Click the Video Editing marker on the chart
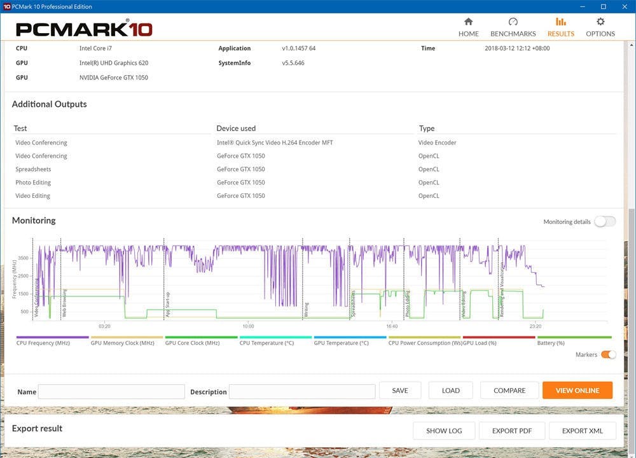Viewport: 636px width, 458px height. point(464,304)
